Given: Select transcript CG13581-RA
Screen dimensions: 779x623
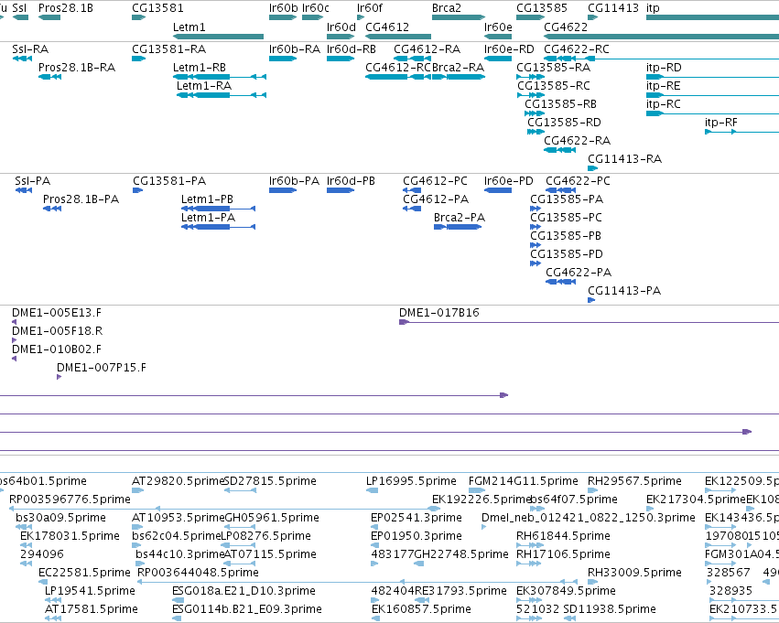Looking at the screenshot, I should click(x=169, y=49).
